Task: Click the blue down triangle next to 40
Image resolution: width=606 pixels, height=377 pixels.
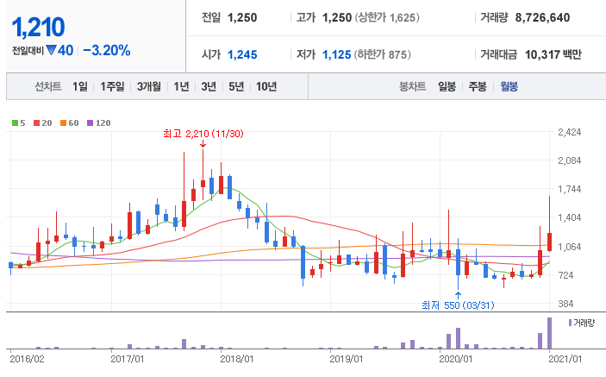Action: pos(51,50)
